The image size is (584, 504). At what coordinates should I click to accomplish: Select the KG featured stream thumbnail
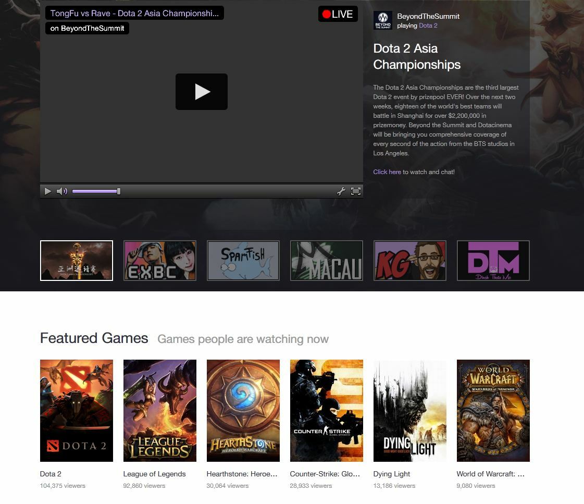409,261
